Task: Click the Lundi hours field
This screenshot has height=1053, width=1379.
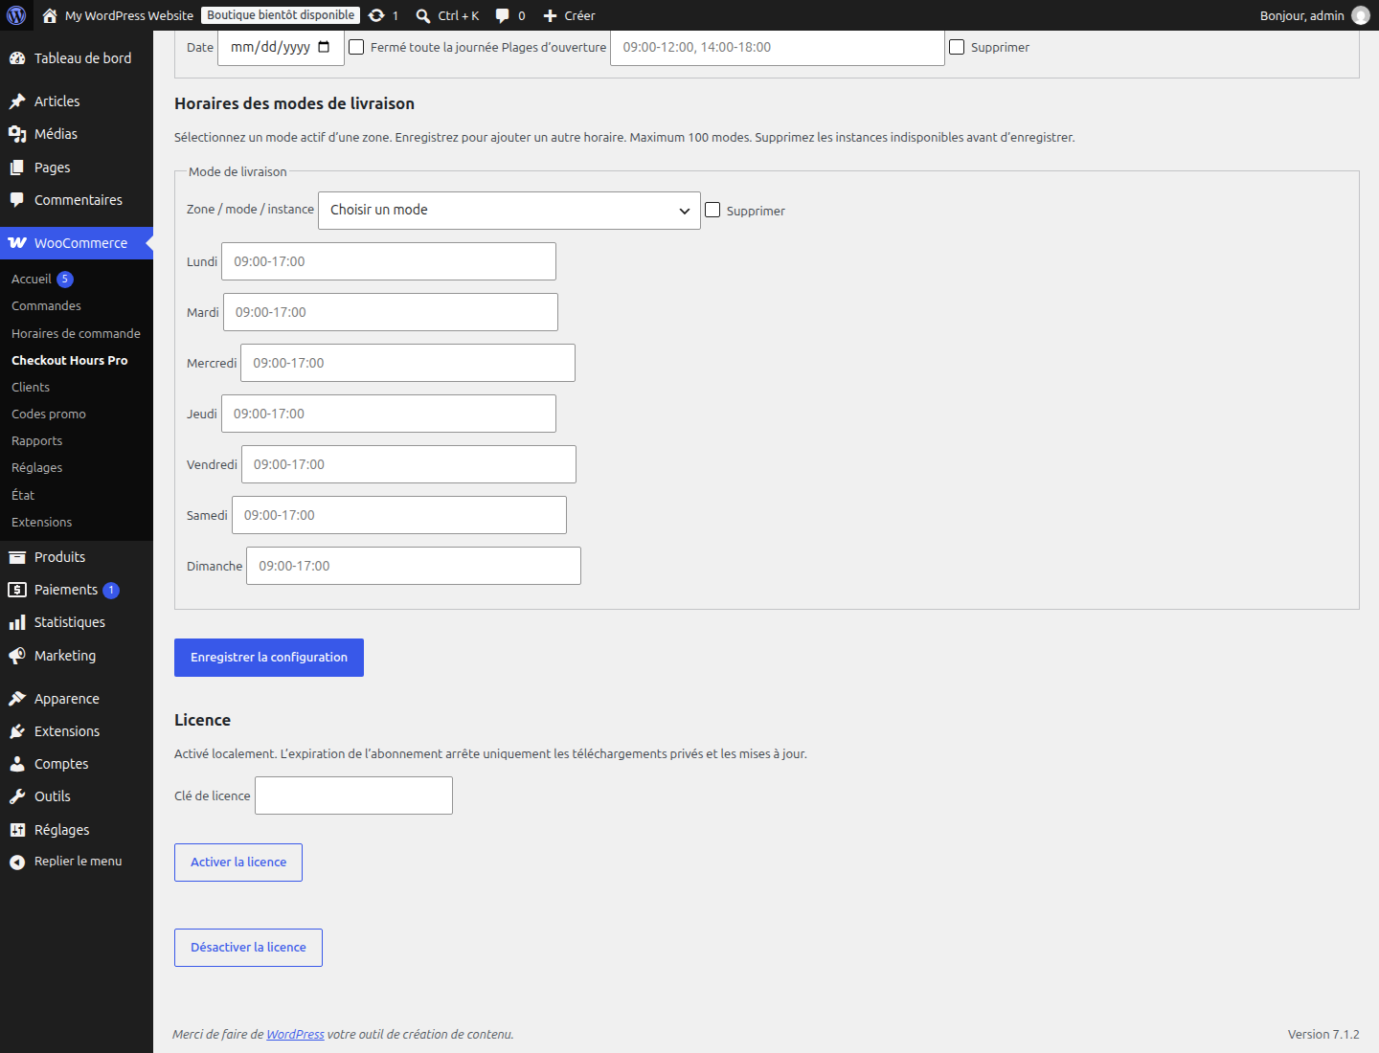Action: (x=389, y=261)
